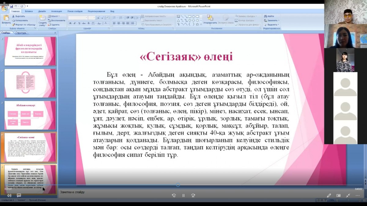
Task: Switch to Структура outline pane tab
Action: (21, 33)
